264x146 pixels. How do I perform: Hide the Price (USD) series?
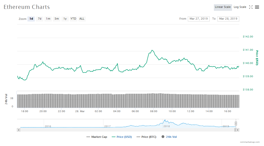coord(122,137)
